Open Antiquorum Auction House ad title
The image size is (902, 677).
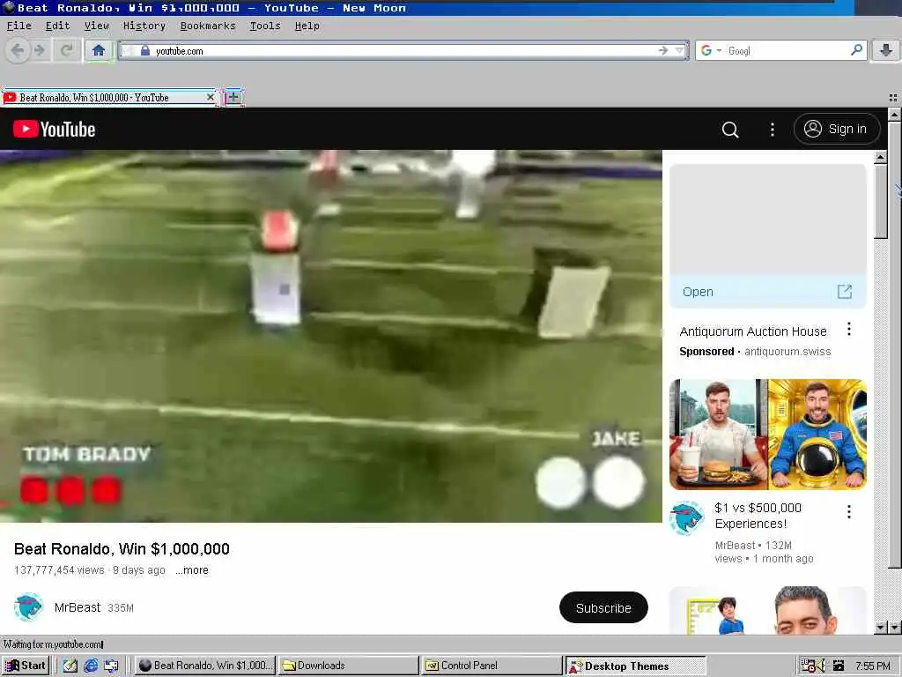753,331
